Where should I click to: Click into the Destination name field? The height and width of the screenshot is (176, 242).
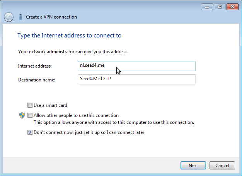click(136, 79)
